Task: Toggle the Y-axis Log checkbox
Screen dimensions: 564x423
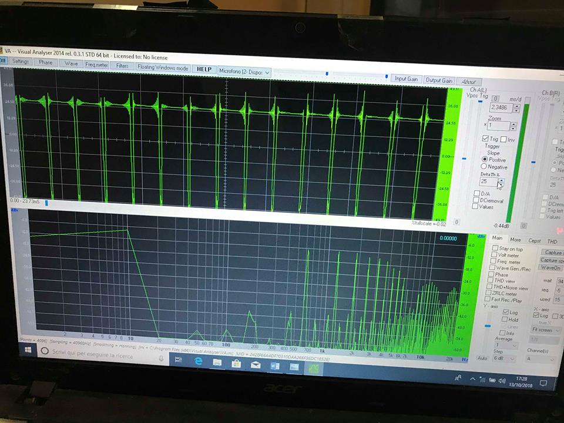Action: click(506, 312)
